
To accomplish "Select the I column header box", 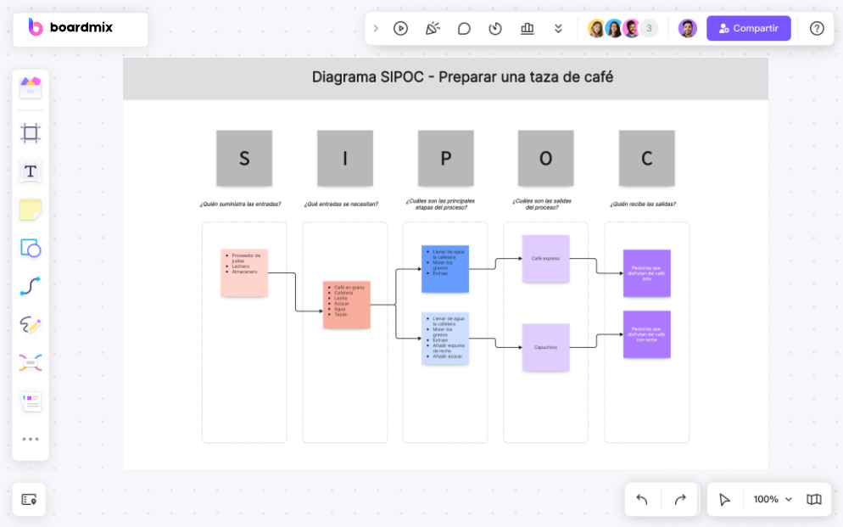I will click(344, 158).
